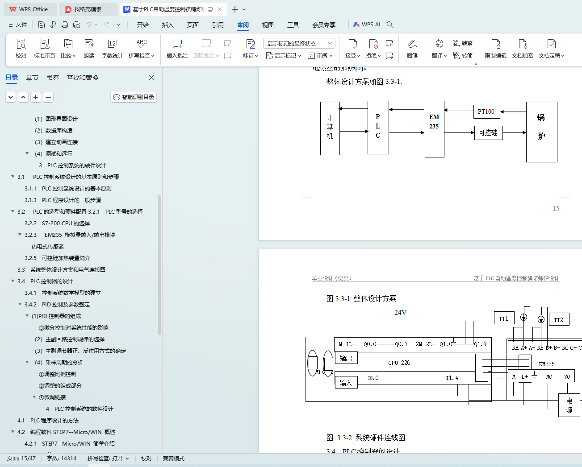Collapse the 3.4.2 PID控制及参数整定 node
Image resolution: width=582 pixels, height=467 pixels.
click(20, 304)
